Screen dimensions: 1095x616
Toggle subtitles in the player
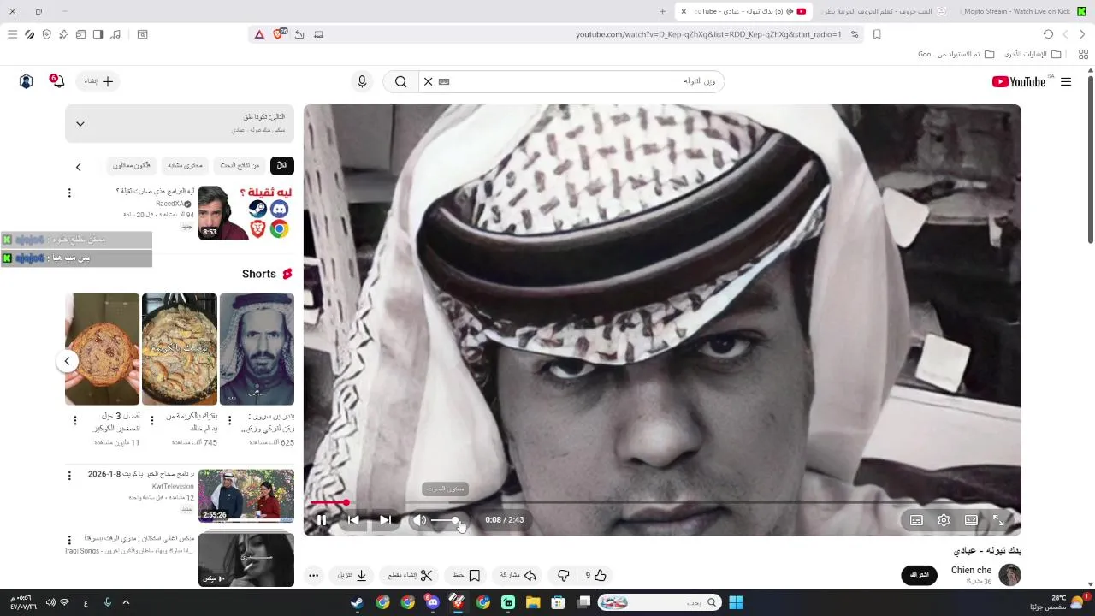[916, 520]
